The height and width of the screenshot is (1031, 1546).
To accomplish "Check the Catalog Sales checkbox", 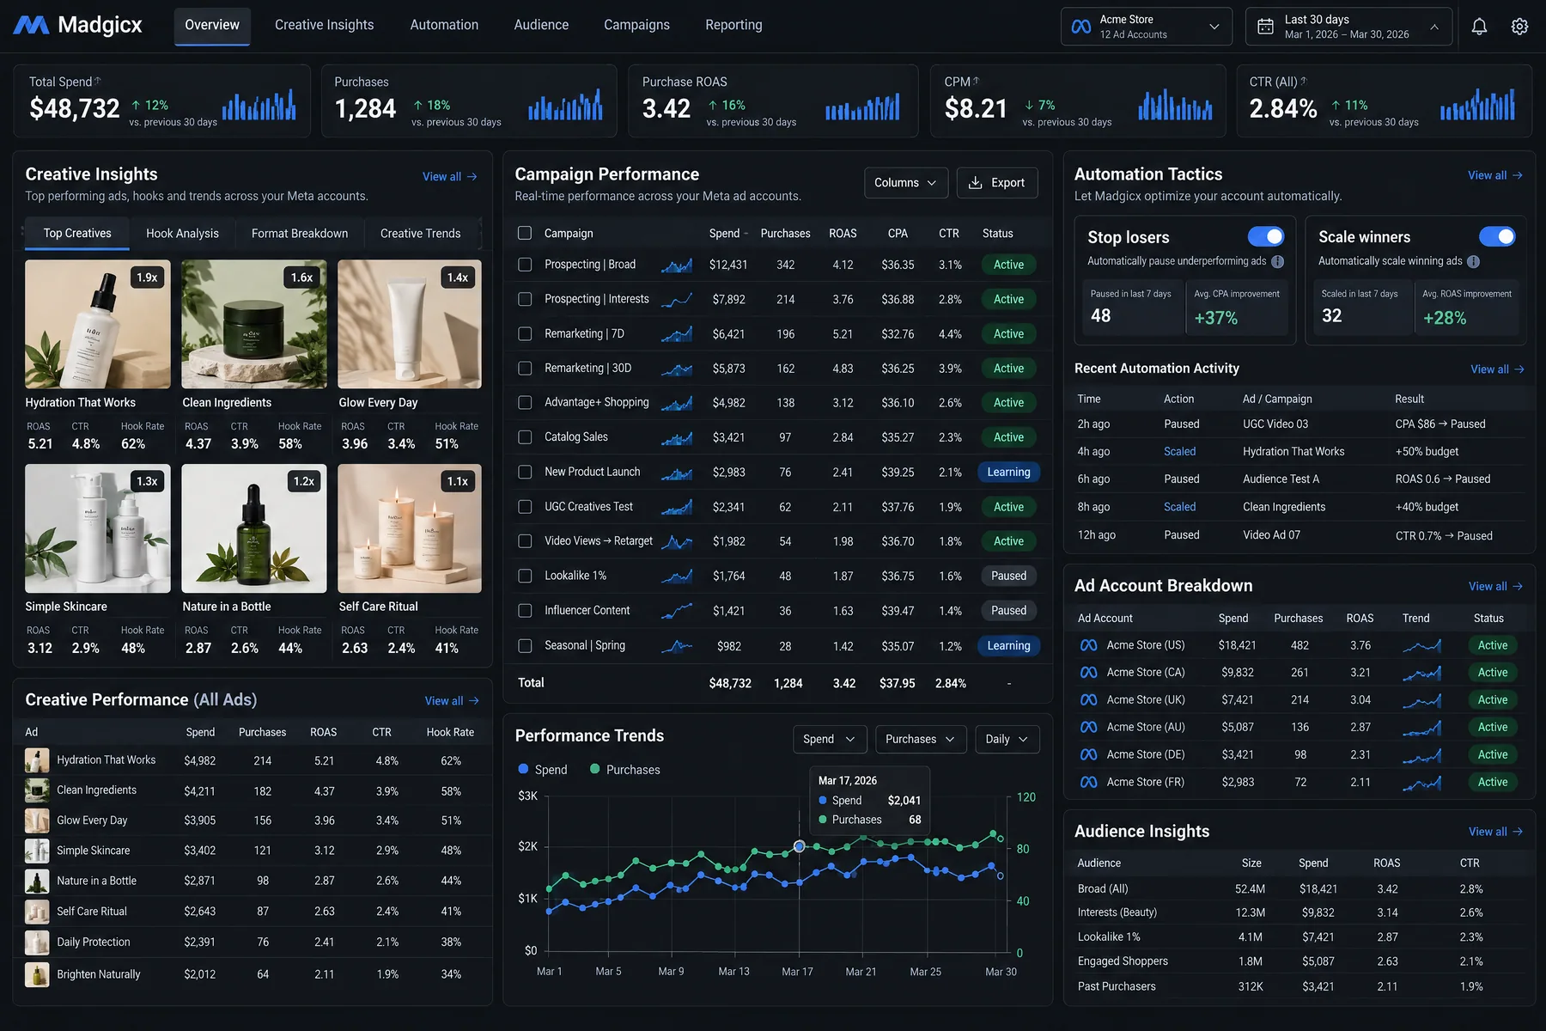I will click(525, 437).
